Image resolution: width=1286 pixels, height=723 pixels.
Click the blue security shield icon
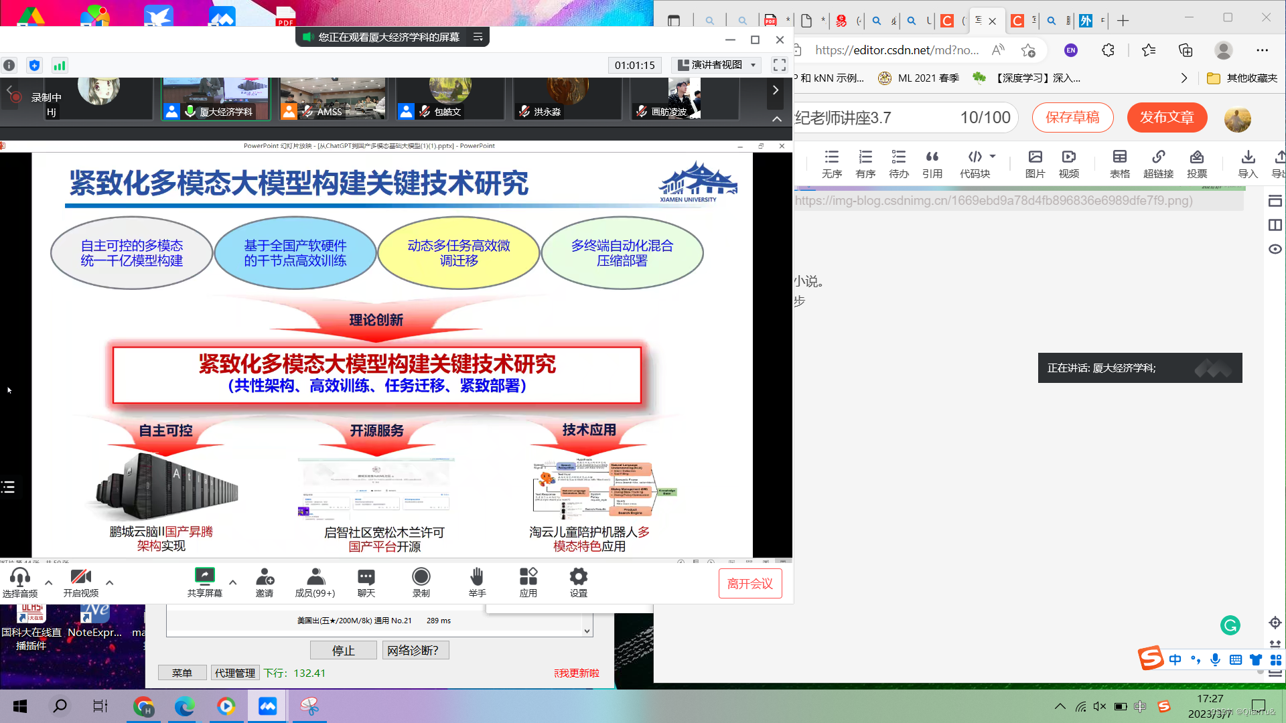point(34,65)
